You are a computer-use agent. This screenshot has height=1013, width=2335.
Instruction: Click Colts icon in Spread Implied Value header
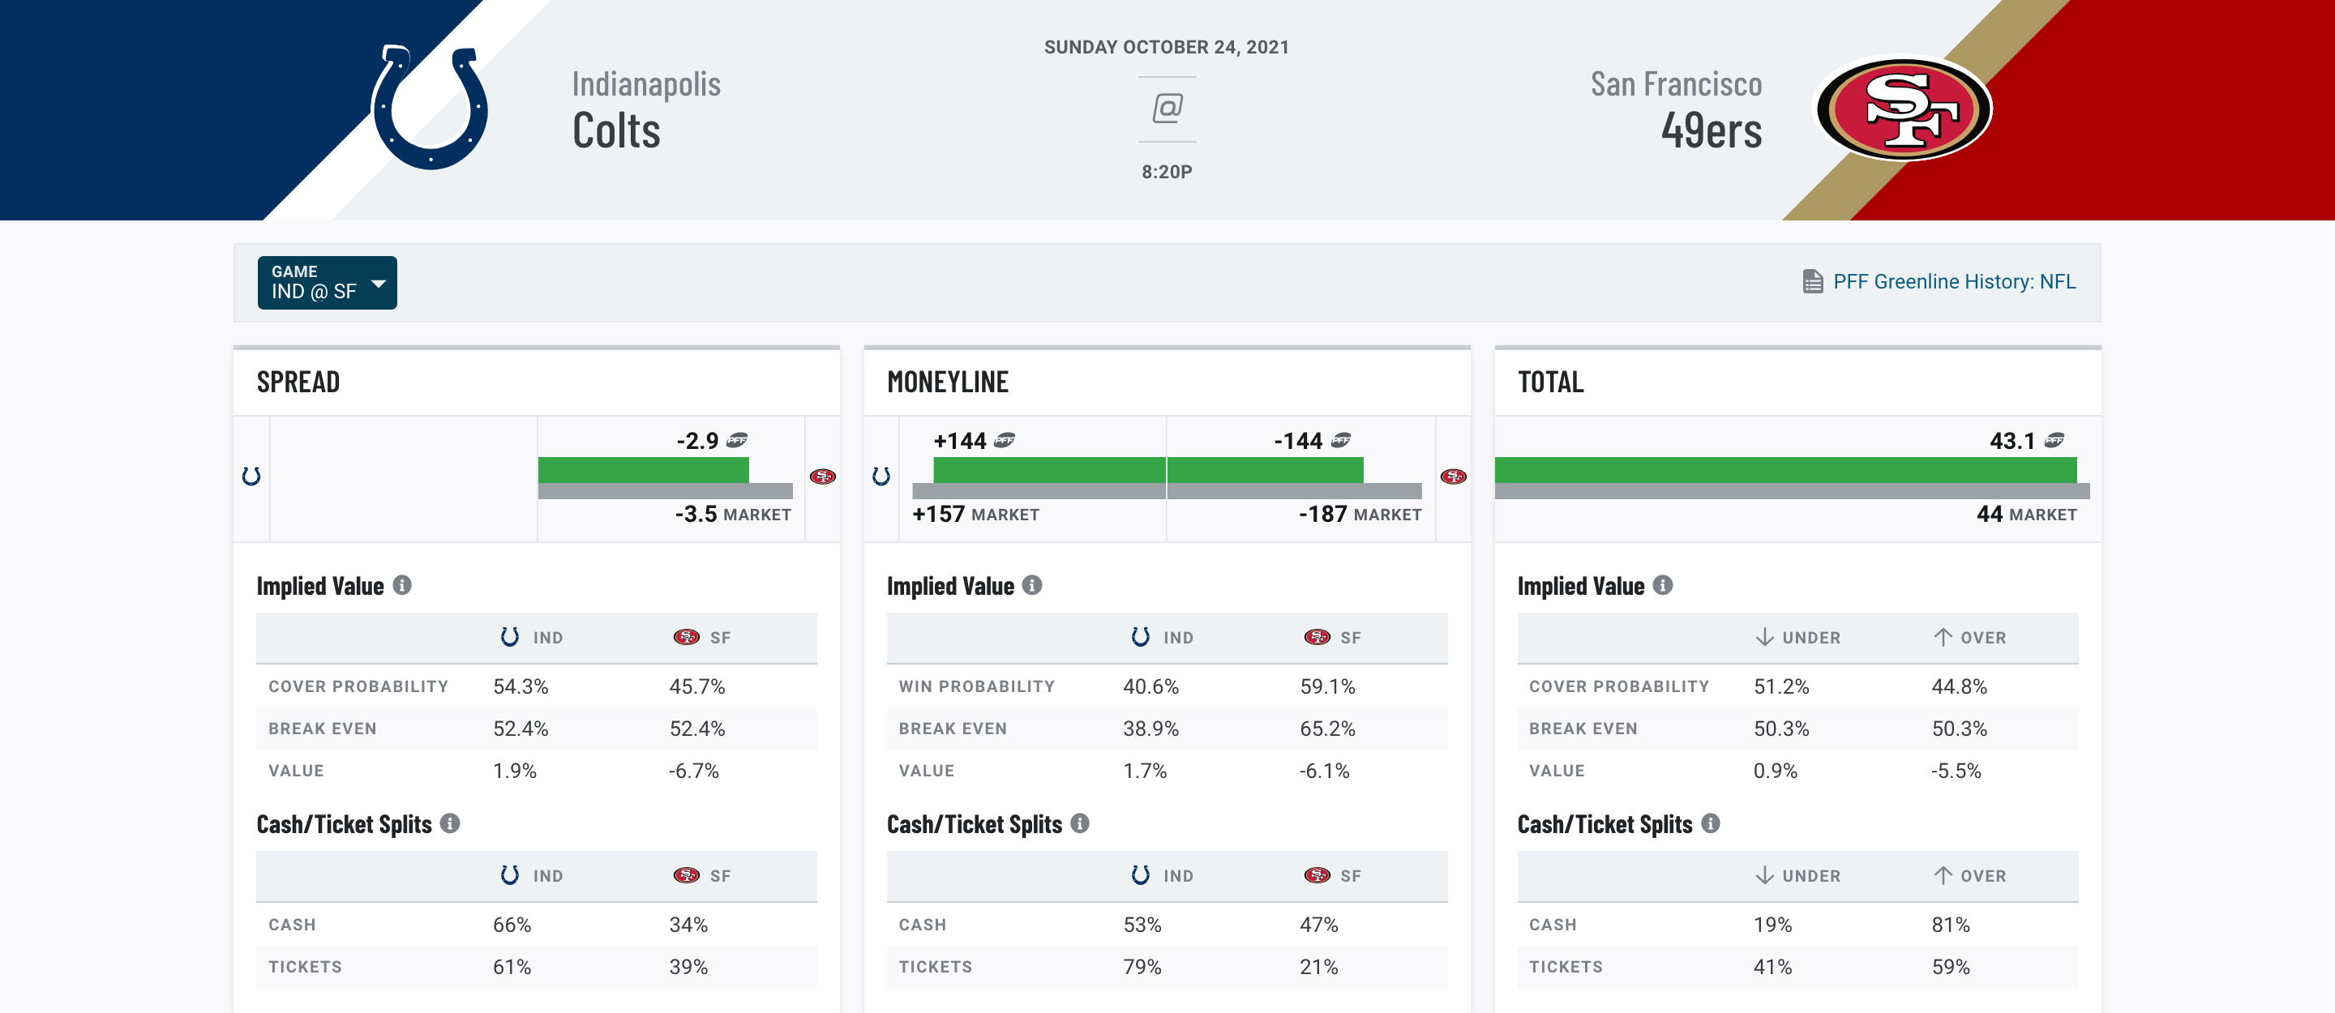coord(509,637)
